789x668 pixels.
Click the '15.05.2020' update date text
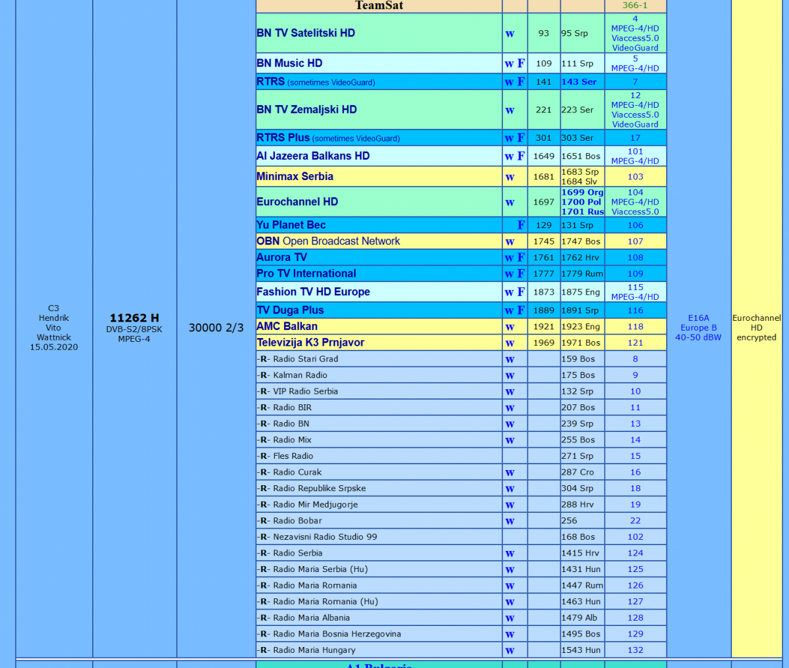(53, 347)
